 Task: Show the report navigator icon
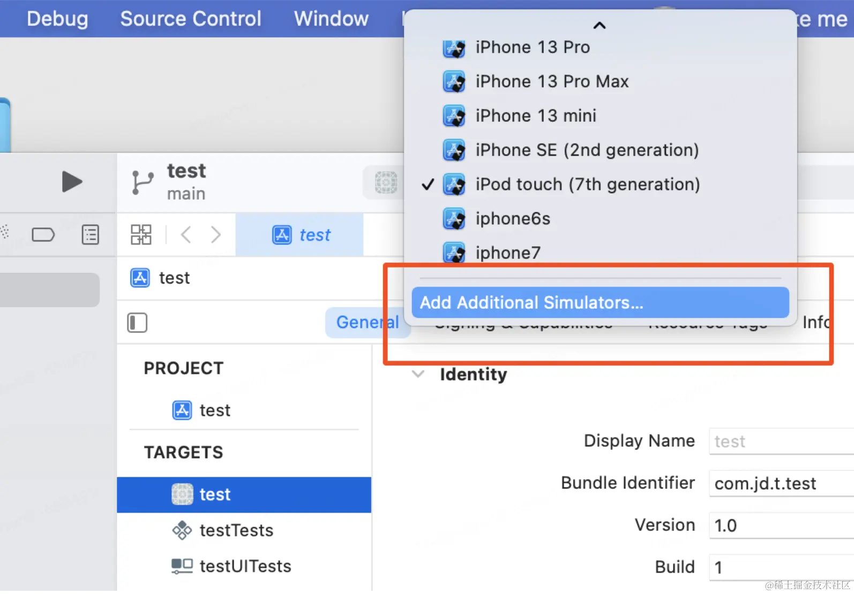click(90, 234)
